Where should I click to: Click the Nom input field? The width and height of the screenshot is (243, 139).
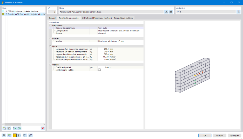[111, 12]
